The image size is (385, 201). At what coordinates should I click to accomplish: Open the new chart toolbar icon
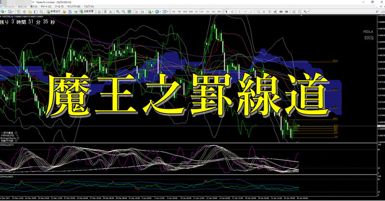pos(2,12)
